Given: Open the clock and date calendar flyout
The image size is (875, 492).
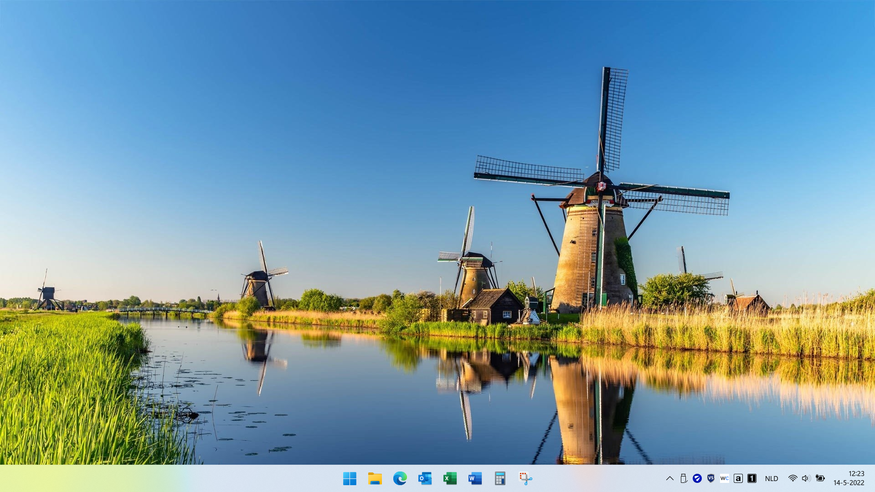Looking at the screenshot, I should click(849, 478).
